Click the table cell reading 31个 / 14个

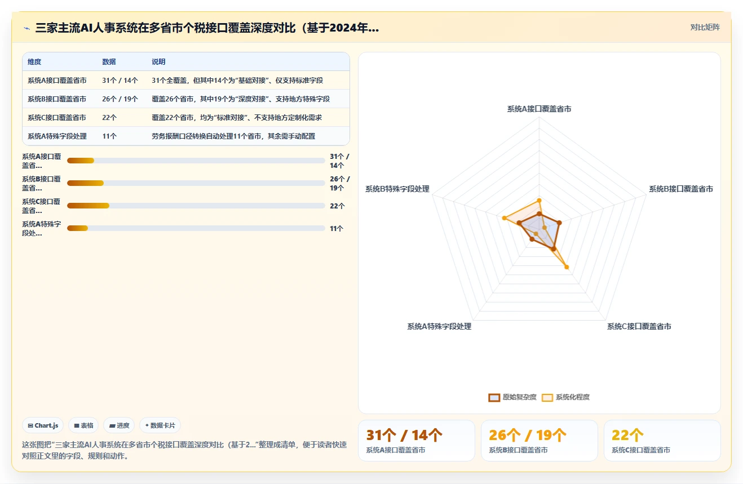pos(120,81)
